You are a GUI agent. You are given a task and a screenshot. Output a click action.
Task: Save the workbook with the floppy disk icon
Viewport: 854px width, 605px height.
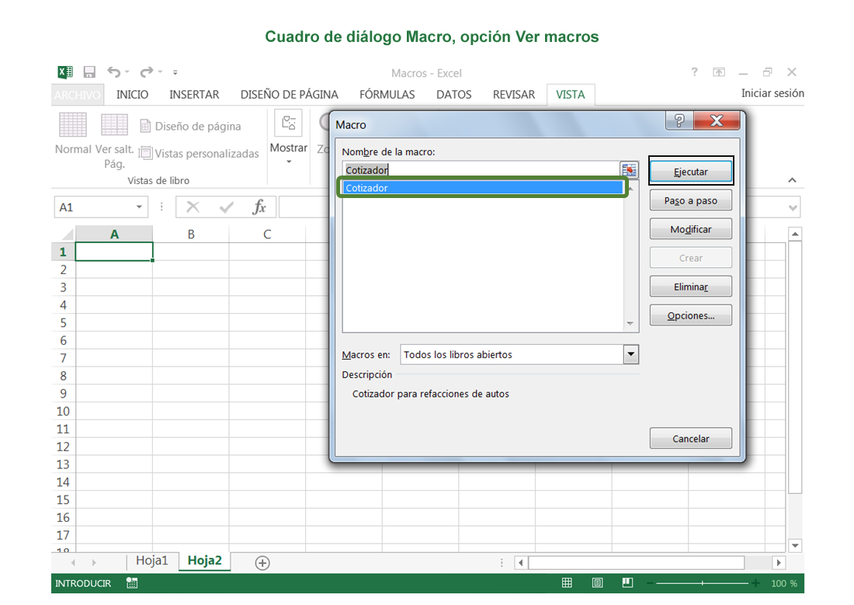(x=89, y=72)
